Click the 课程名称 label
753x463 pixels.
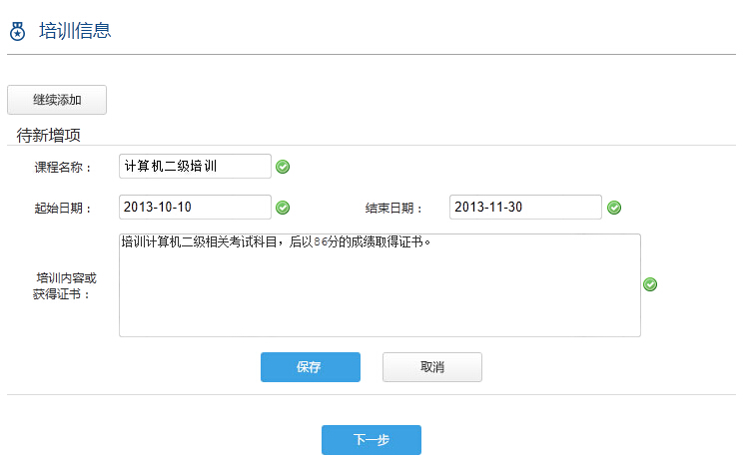point(63,167)
